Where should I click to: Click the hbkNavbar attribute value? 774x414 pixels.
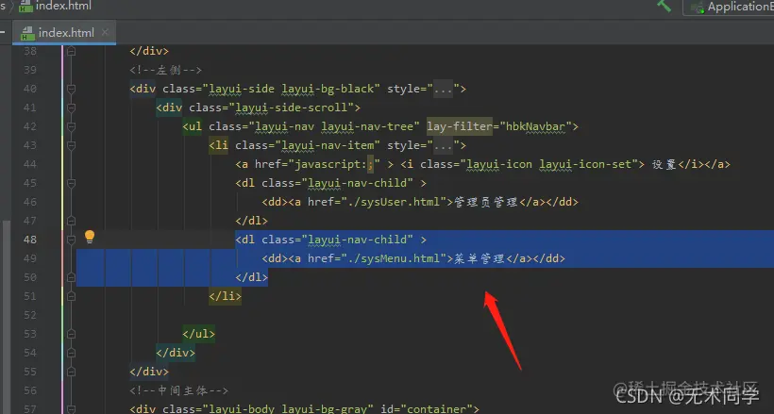[x=535, y=126]
